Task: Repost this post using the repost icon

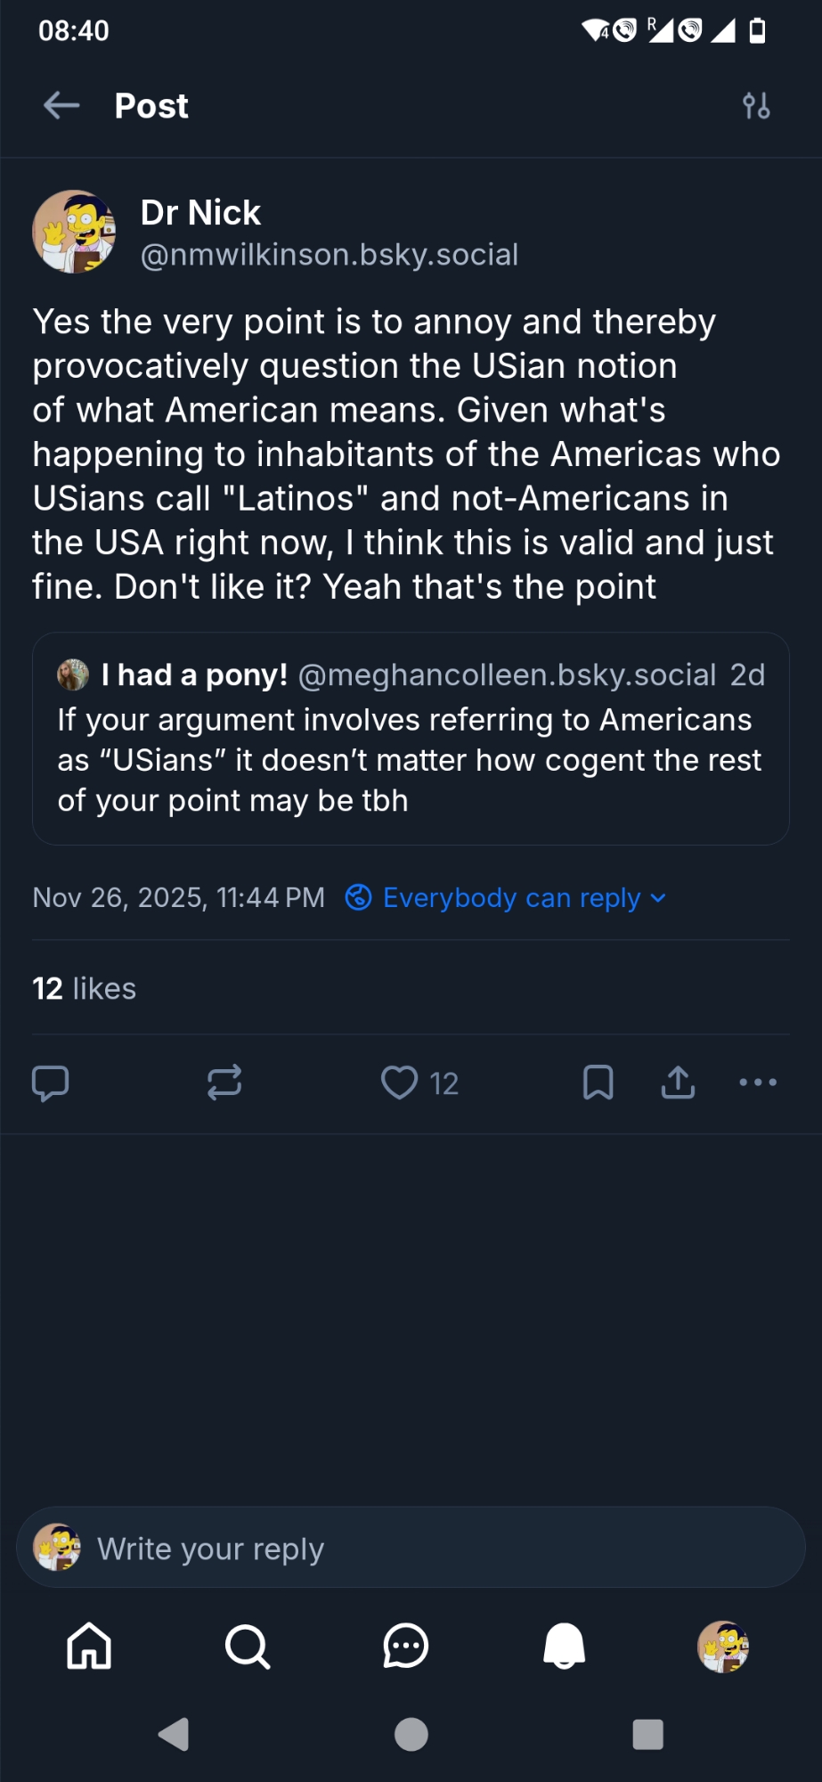Action: point(224,1083)
